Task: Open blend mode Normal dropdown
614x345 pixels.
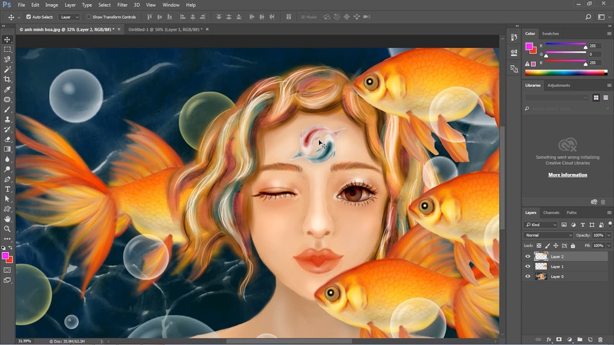Action: pyautogui.click(x=548, y=235)
